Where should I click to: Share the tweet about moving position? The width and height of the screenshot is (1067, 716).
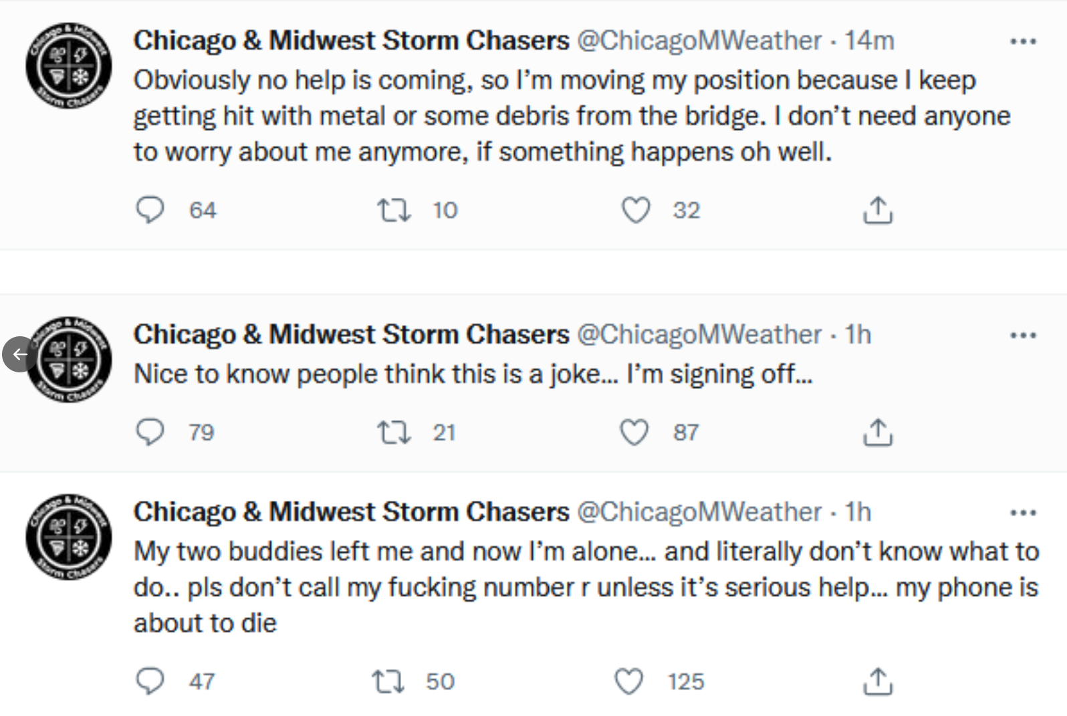pos(878,210)
